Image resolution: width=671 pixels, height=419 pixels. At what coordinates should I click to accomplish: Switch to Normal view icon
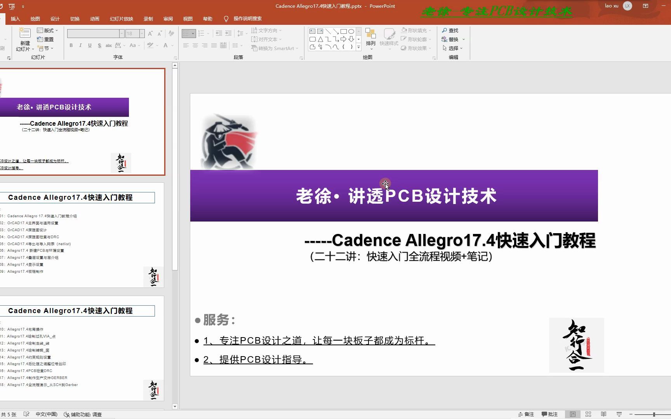(573, 414)
